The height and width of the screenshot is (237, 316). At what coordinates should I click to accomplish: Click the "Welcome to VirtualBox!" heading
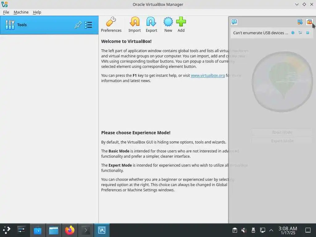[126, 41]
